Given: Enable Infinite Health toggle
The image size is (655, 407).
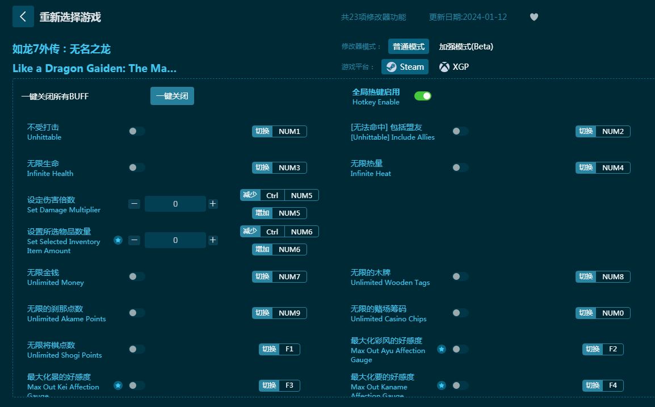Looking at the screenshot, I should (137, 167).
